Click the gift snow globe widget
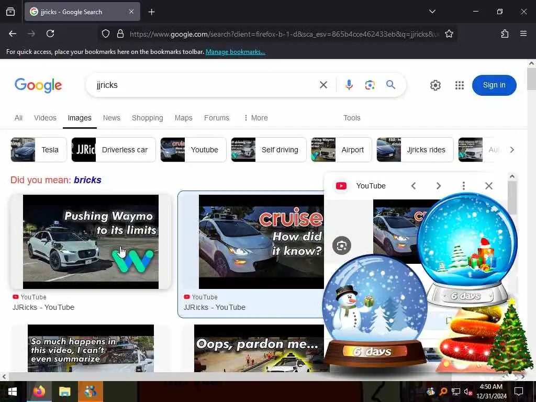This screenshot has height=402, width=536. click(x=467, y=250)
